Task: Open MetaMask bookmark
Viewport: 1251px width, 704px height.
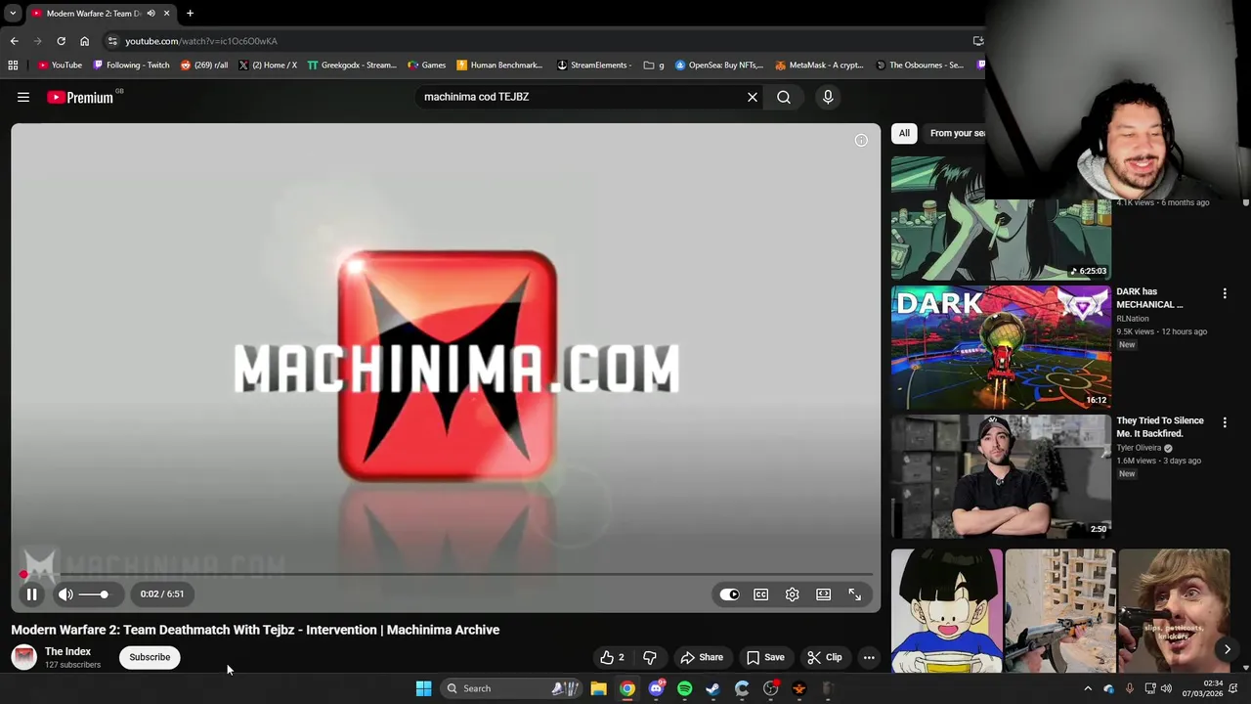Action: (x=819, y=66)
